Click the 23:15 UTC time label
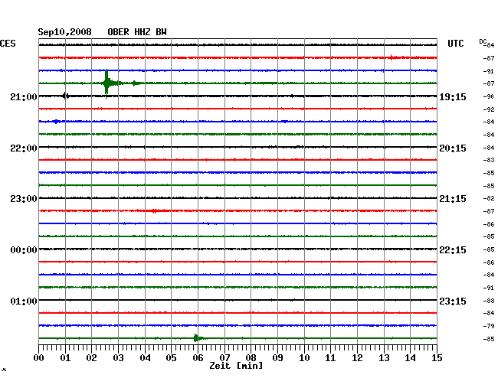The height and width of the screenshot is (378, 498). click(453, 301)
